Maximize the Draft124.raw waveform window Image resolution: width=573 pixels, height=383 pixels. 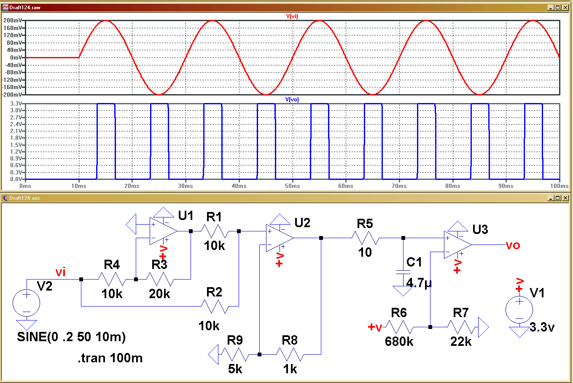558,7
